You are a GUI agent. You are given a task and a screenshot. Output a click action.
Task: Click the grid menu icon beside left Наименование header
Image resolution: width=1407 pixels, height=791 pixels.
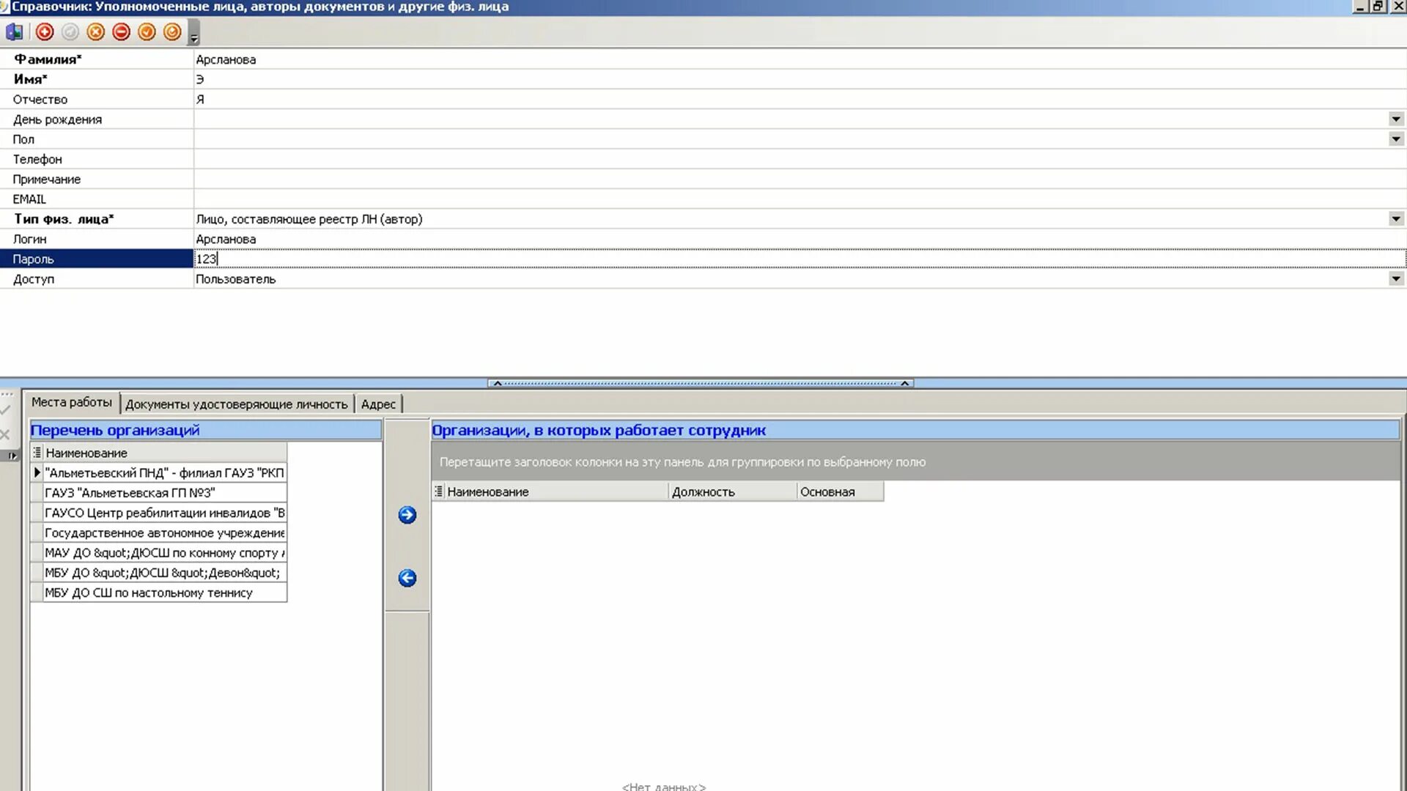37,453
